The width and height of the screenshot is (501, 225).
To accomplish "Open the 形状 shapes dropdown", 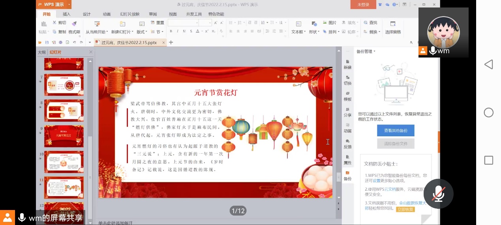I will click(x=314, y=32).
